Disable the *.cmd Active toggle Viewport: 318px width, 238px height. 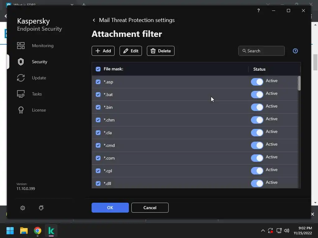(x=257, y=145)
